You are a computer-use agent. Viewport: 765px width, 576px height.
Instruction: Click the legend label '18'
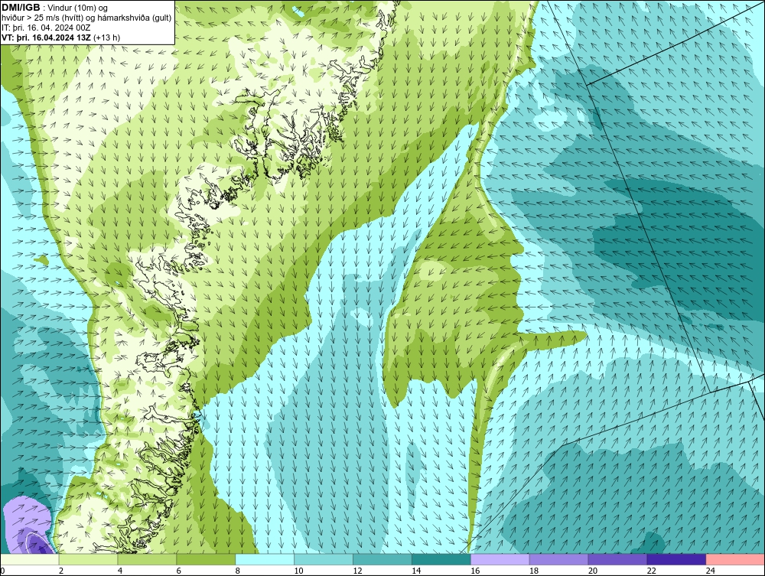534,571
